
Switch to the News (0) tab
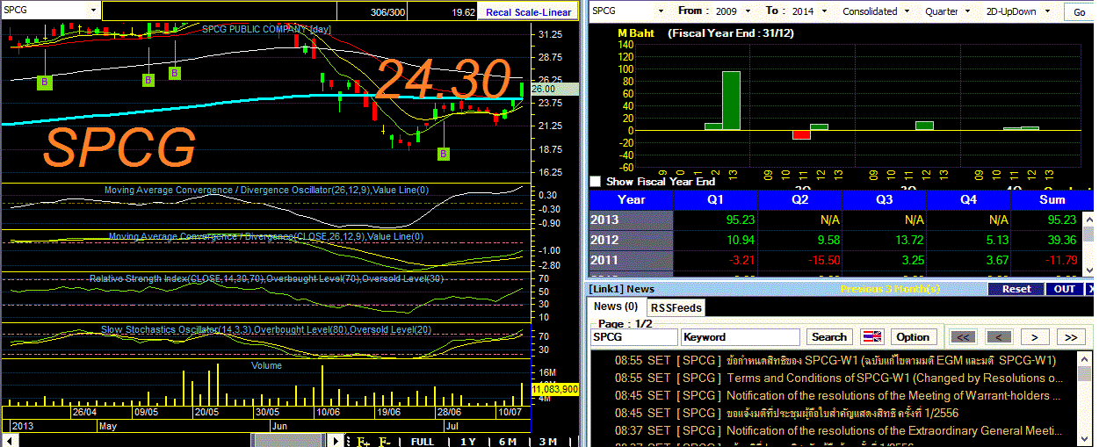(x=616, y=306)
